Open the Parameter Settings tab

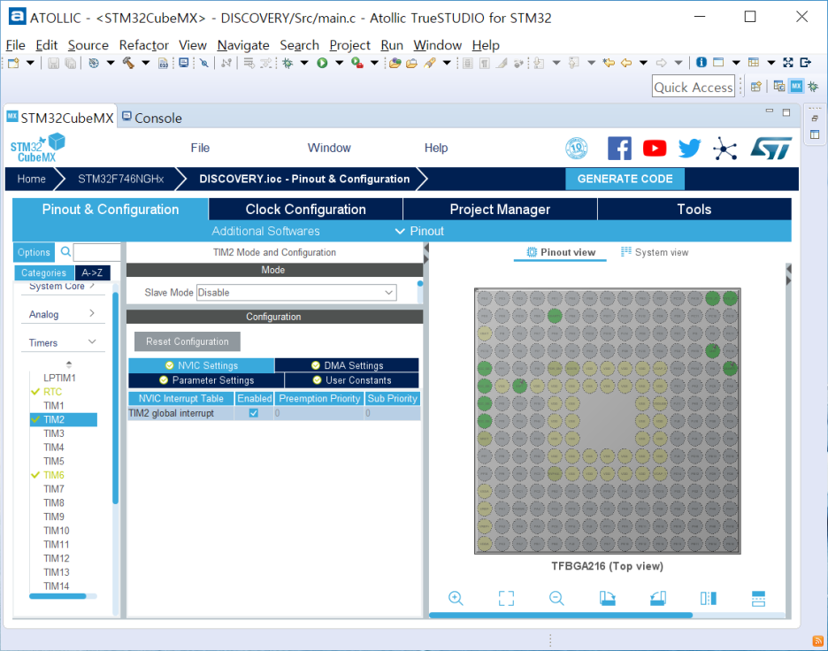point(206,380)
